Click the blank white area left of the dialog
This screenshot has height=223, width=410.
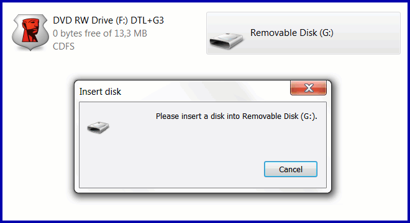(x=37, y=136)
